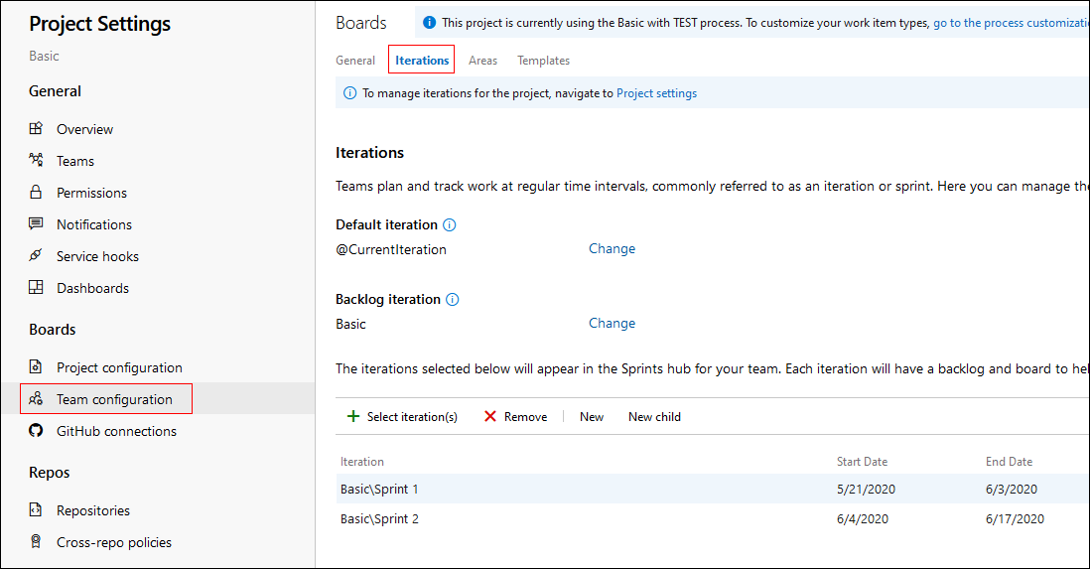
Task: Click the Iteration column header
Action: tap(362, 461)
